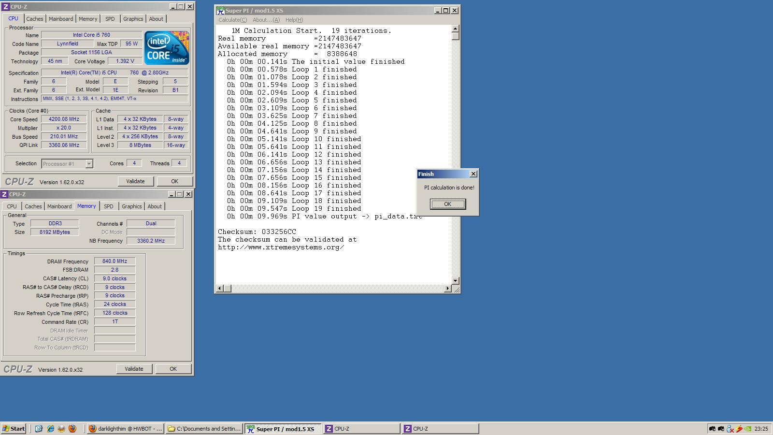Open Mainboard tab in the memory timings CPU-Z window

pyautogui.click(x=59, y=206)
